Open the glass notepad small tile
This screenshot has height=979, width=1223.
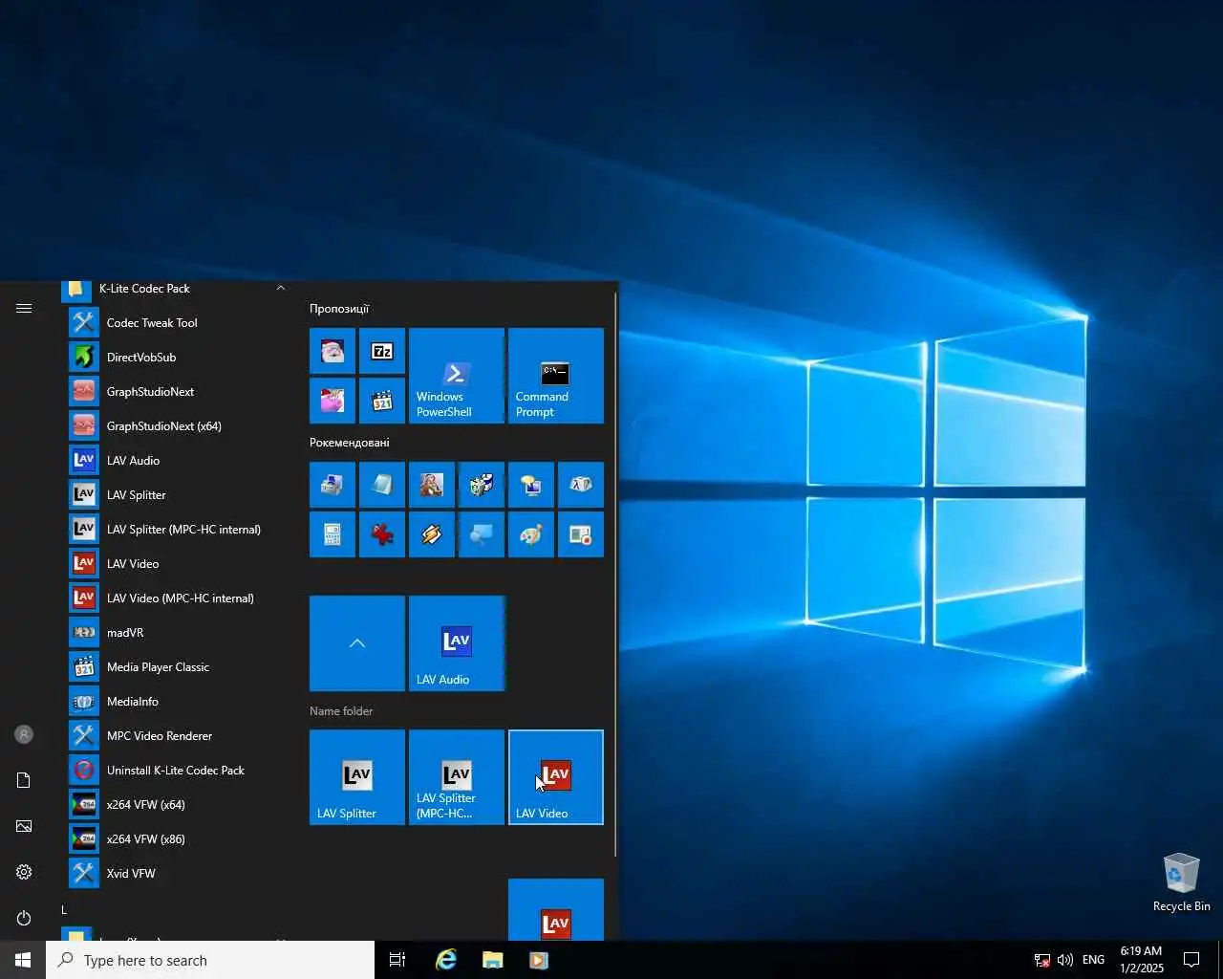tap(382, 485)
